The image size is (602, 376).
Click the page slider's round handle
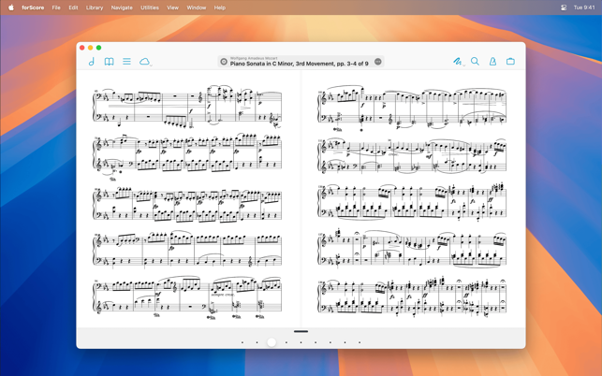point(272,342)
